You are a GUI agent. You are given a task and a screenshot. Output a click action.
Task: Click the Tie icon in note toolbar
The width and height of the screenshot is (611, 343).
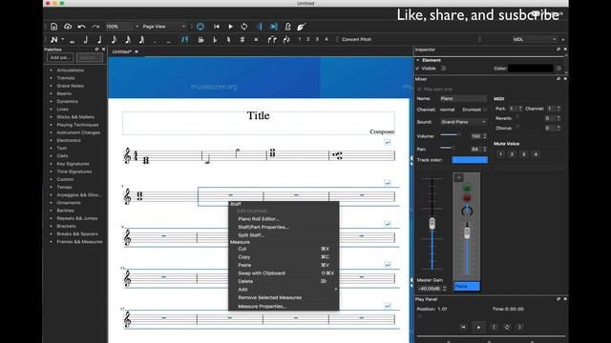(272, 39)
